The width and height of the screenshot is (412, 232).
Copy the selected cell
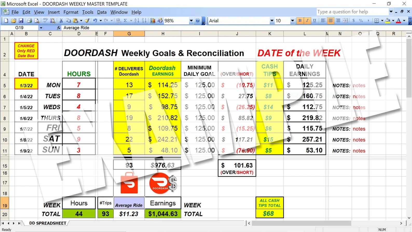coord(68,21)
